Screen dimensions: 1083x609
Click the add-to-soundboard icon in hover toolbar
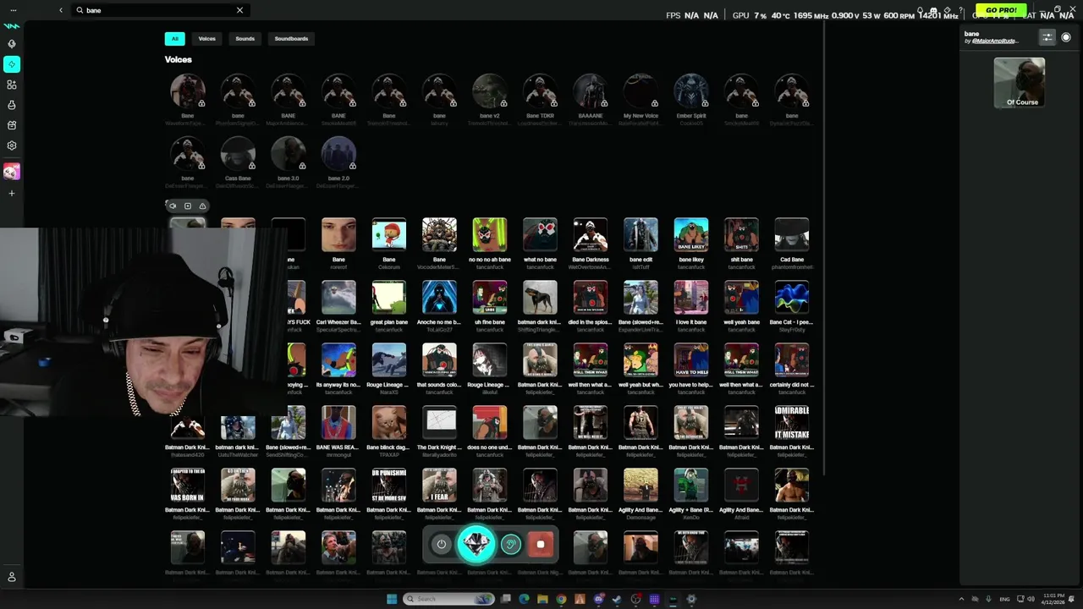click(x=188, y=206)
